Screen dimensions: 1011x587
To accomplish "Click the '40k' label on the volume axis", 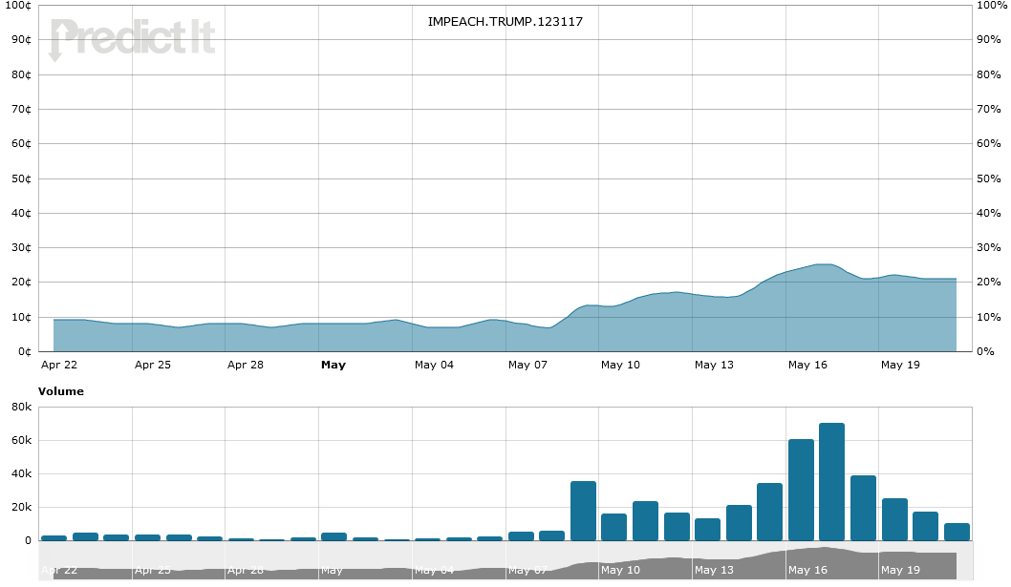I will point(21,473).
